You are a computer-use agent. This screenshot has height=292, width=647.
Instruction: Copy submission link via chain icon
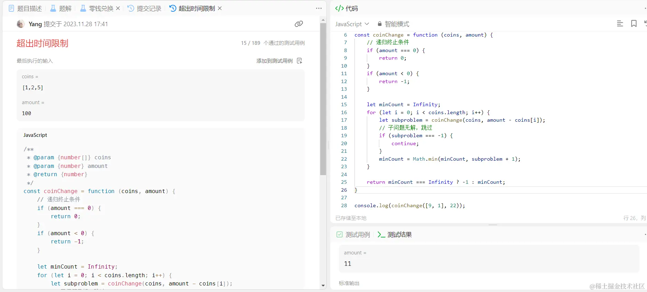tap(299, 24)
